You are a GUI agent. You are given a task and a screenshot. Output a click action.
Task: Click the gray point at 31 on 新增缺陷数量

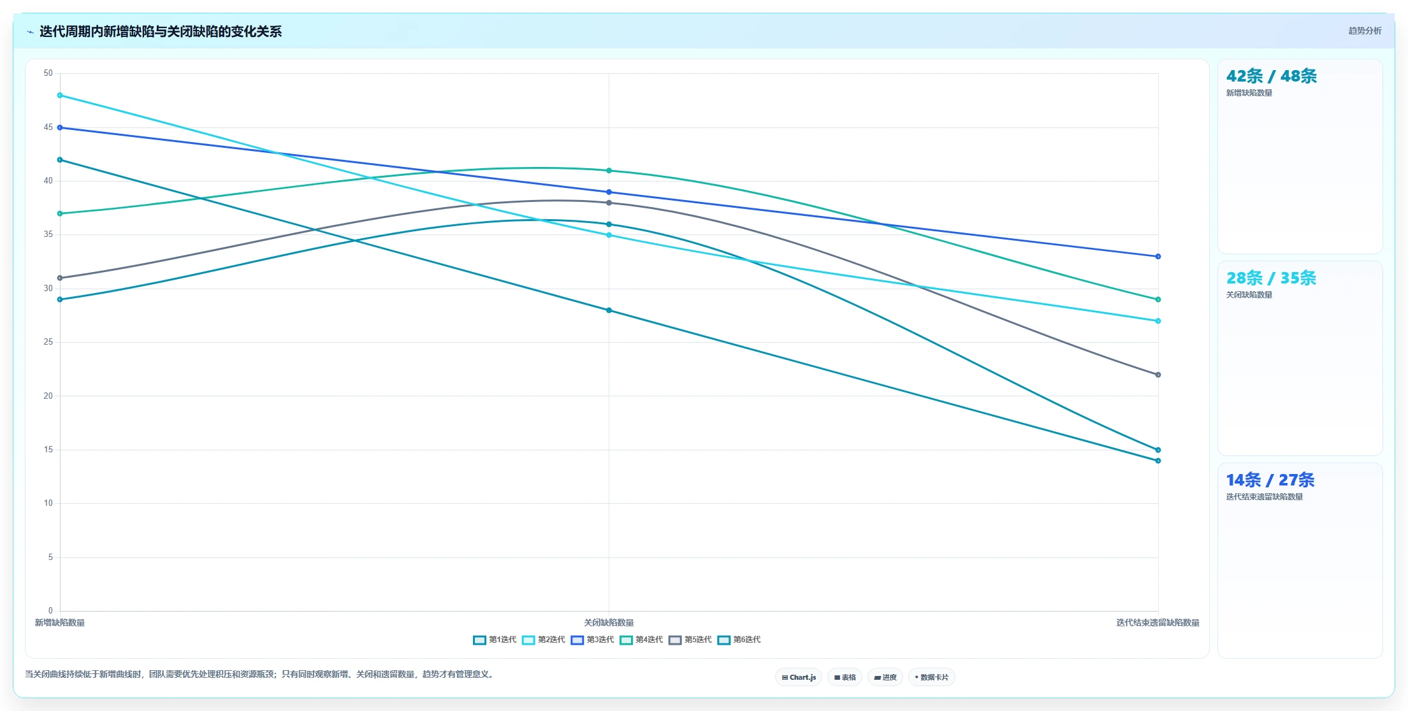point(60,278)
